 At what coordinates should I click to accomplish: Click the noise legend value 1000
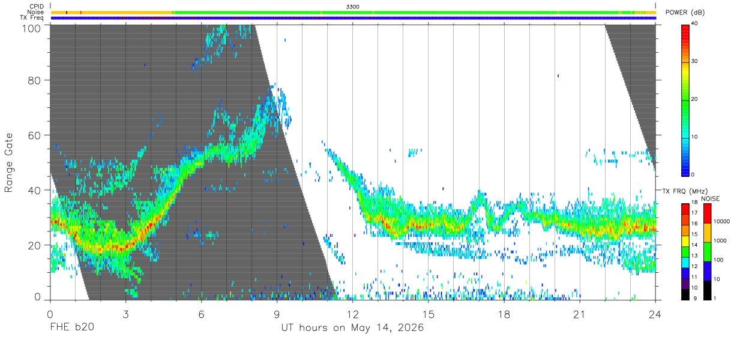tap(720, 240)
